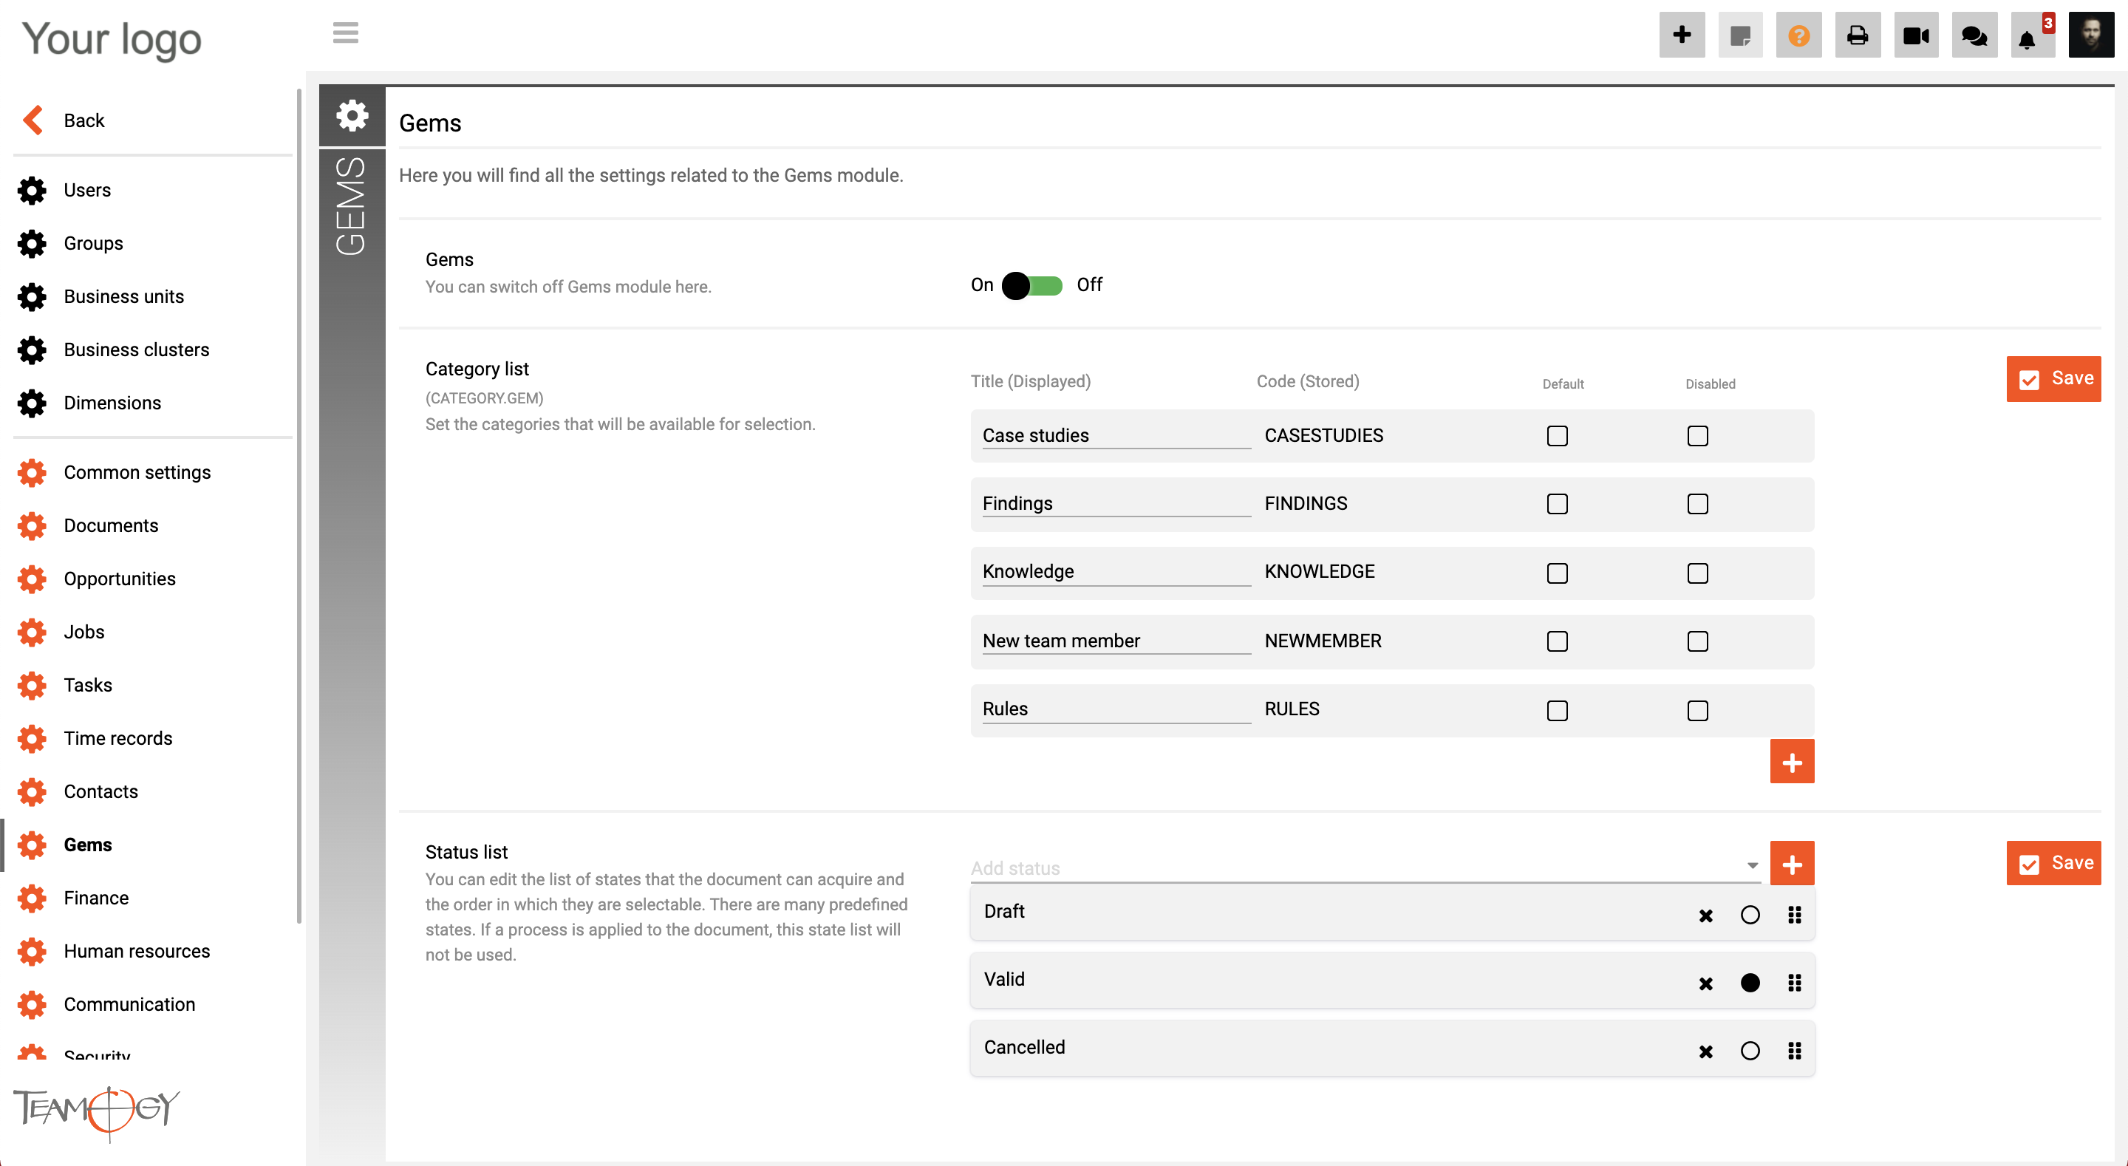This screenshot has height=1166, width=2128.
Task: Open the user avatar profile picture
Action: point(2091,35)
